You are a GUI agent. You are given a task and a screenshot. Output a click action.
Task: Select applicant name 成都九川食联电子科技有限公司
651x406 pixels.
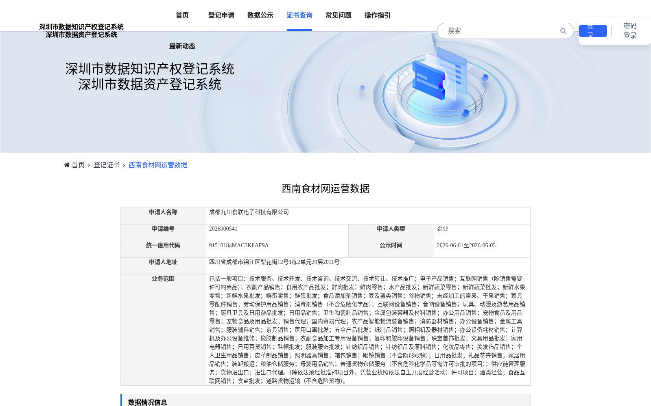pyautogui.click(x=249, y=212)
